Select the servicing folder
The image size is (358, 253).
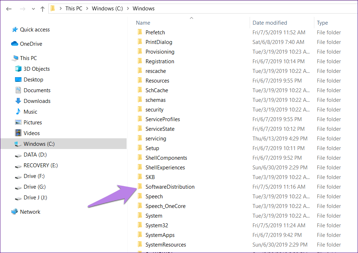point(156,139)
